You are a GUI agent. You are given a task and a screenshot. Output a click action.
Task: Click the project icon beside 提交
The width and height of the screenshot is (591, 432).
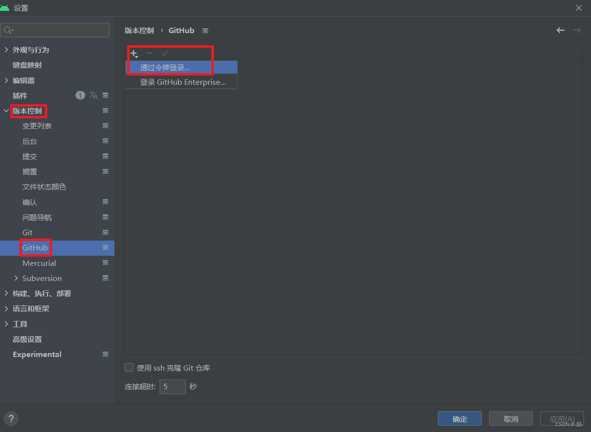point(106,156)
